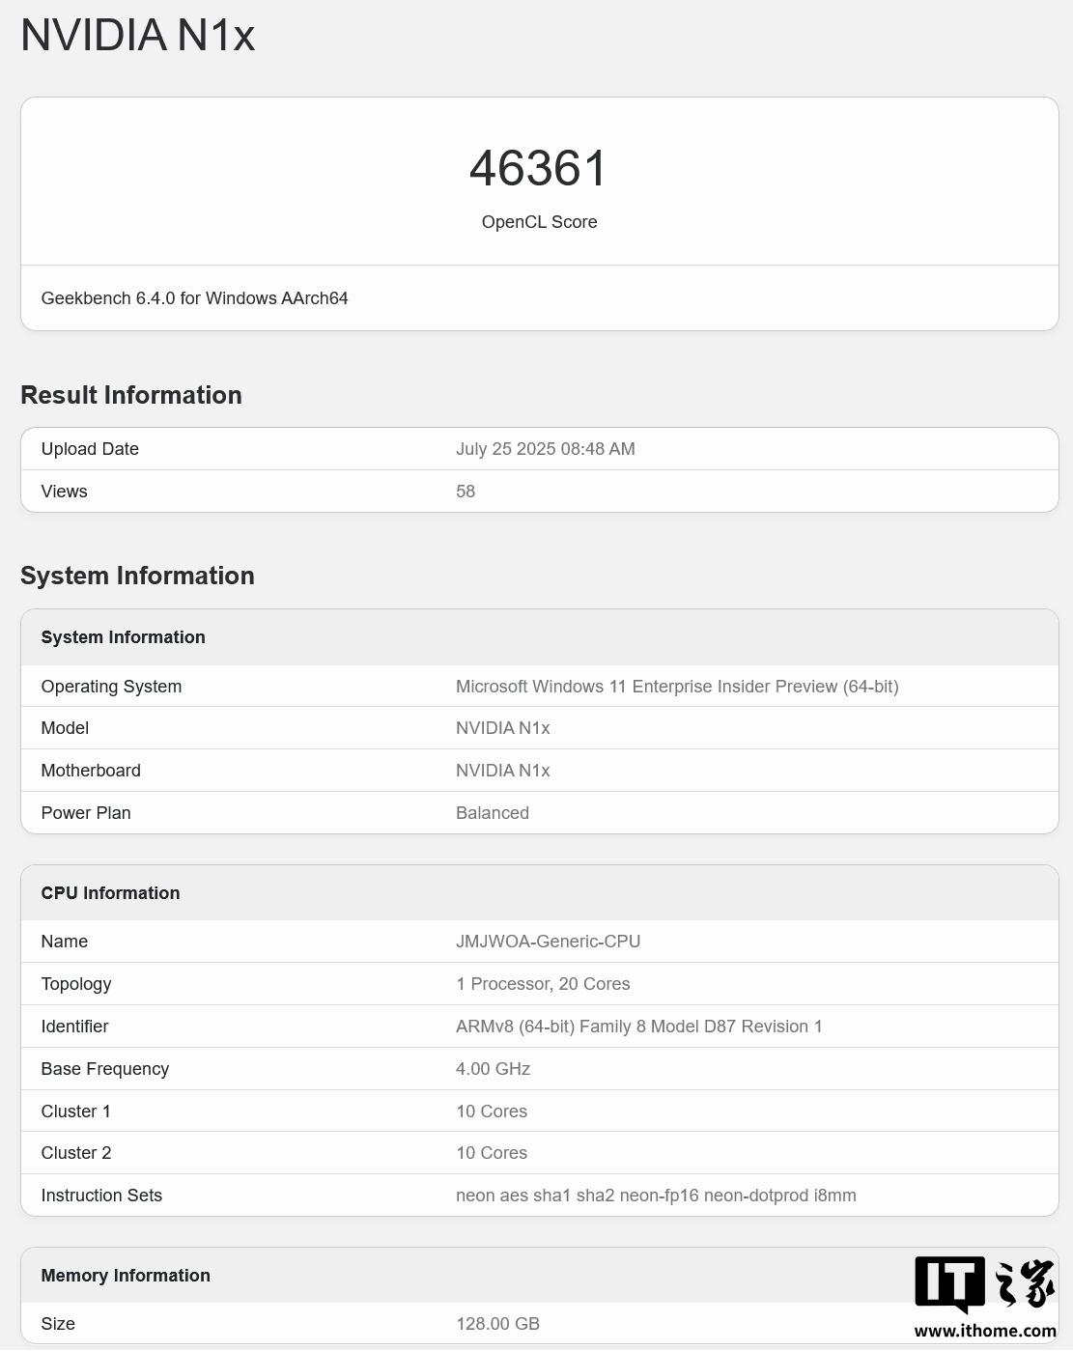Click the System Information table header

click(x=123, y=637)
